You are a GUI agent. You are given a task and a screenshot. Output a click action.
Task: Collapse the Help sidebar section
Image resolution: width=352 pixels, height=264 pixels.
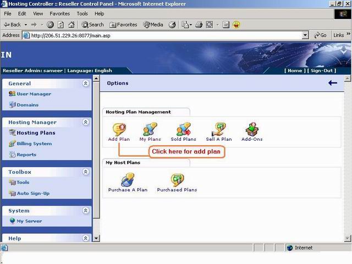pos(86,238)
